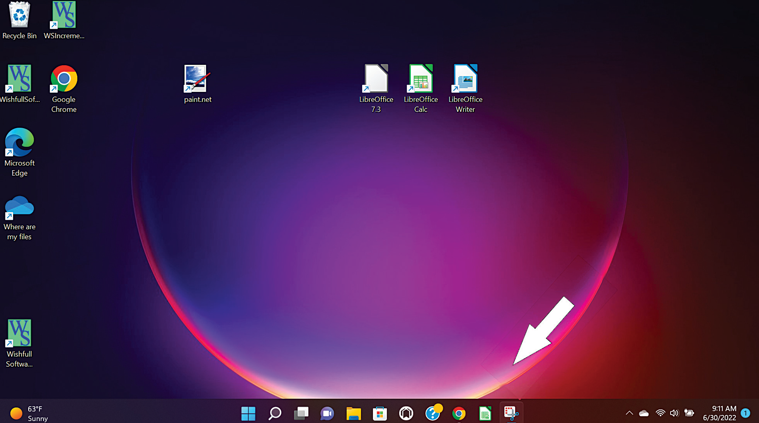Click the battery status tray icon
The image size is (759, 423).
pos(689,413)
